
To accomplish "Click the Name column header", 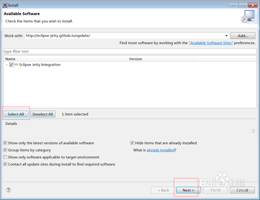I will tap(66, 59).
